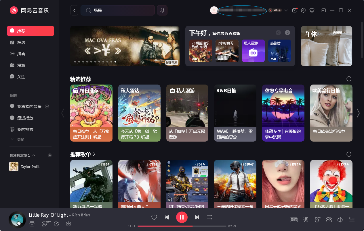Open sound effects icon in player bar

(317, 220)
